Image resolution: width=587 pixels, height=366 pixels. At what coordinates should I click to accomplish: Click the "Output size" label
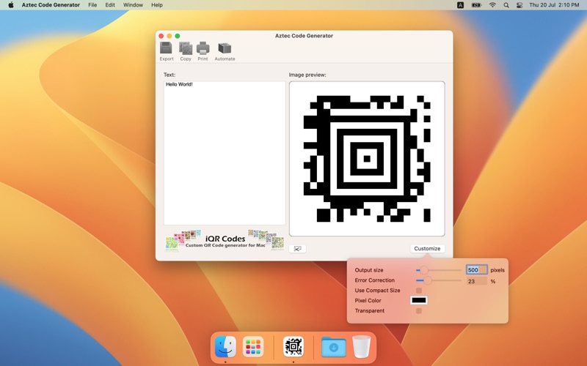pyautogui.click(x=369, y=270)
